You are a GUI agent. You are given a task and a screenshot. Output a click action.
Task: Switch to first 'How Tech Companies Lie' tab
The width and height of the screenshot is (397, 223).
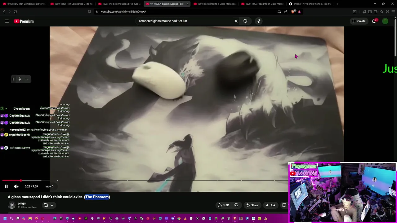[x=24, y=4]
